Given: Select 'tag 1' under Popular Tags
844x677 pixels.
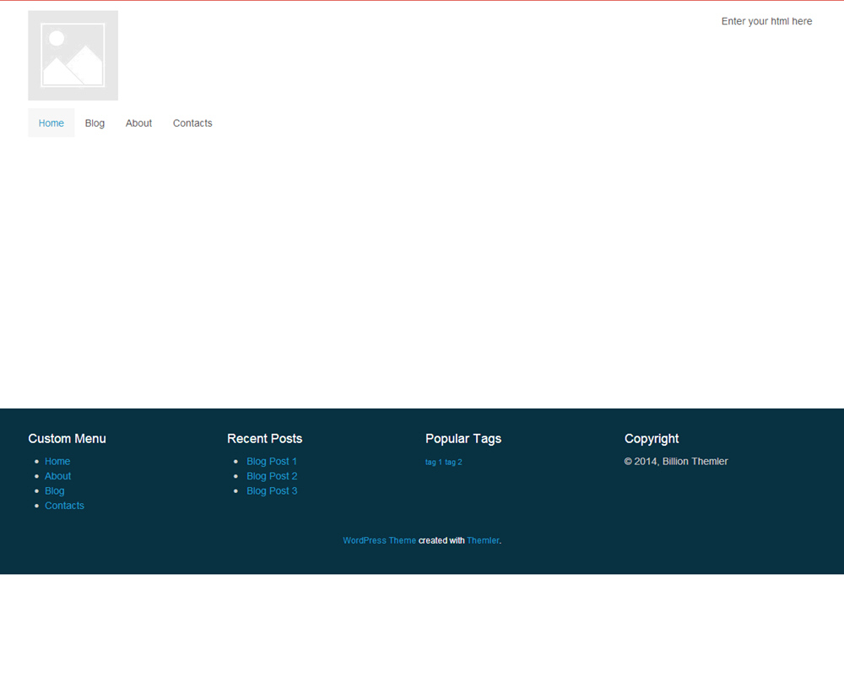Looking at the screenshot, I should [434, 463].
